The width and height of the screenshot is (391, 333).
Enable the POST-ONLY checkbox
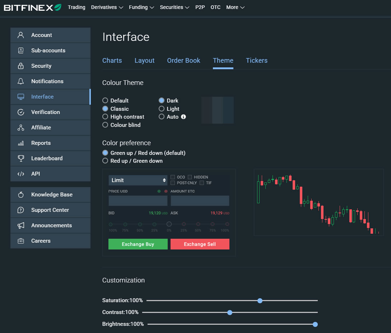(173, 183)
